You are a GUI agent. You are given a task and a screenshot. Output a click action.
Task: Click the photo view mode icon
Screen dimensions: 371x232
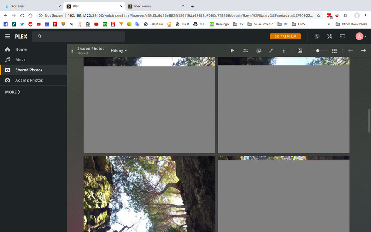click(x=300, y=50)
